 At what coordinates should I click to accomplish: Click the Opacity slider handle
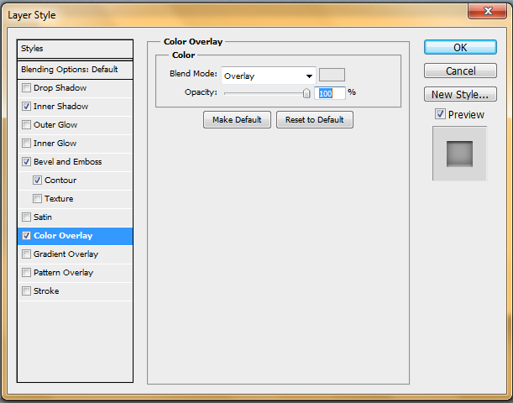coord(306,93)
